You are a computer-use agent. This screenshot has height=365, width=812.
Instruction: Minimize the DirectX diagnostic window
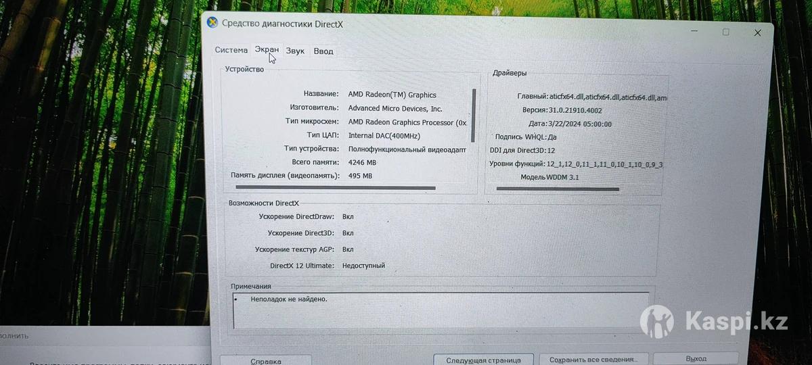694,31
